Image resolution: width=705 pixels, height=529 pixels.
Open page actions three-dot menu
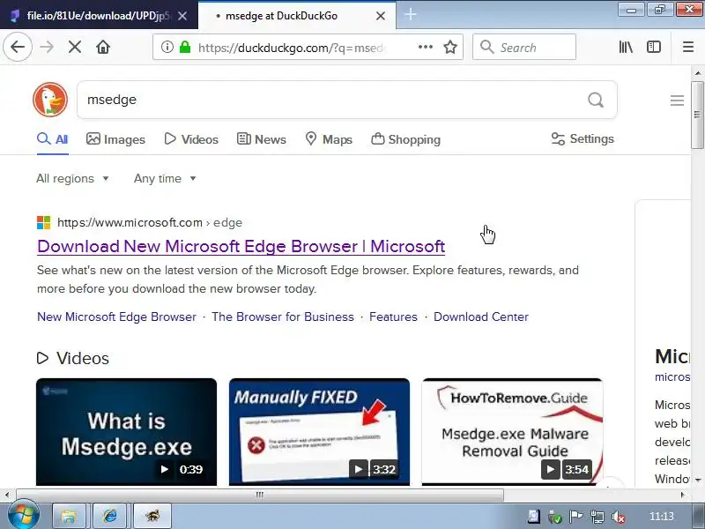pyautogui.click(x=425, y=47)
